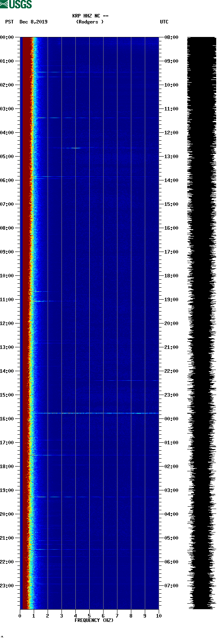Click the 16:00 PST time label
Viewport: 219px width, 641px height.
pos(7,419)
